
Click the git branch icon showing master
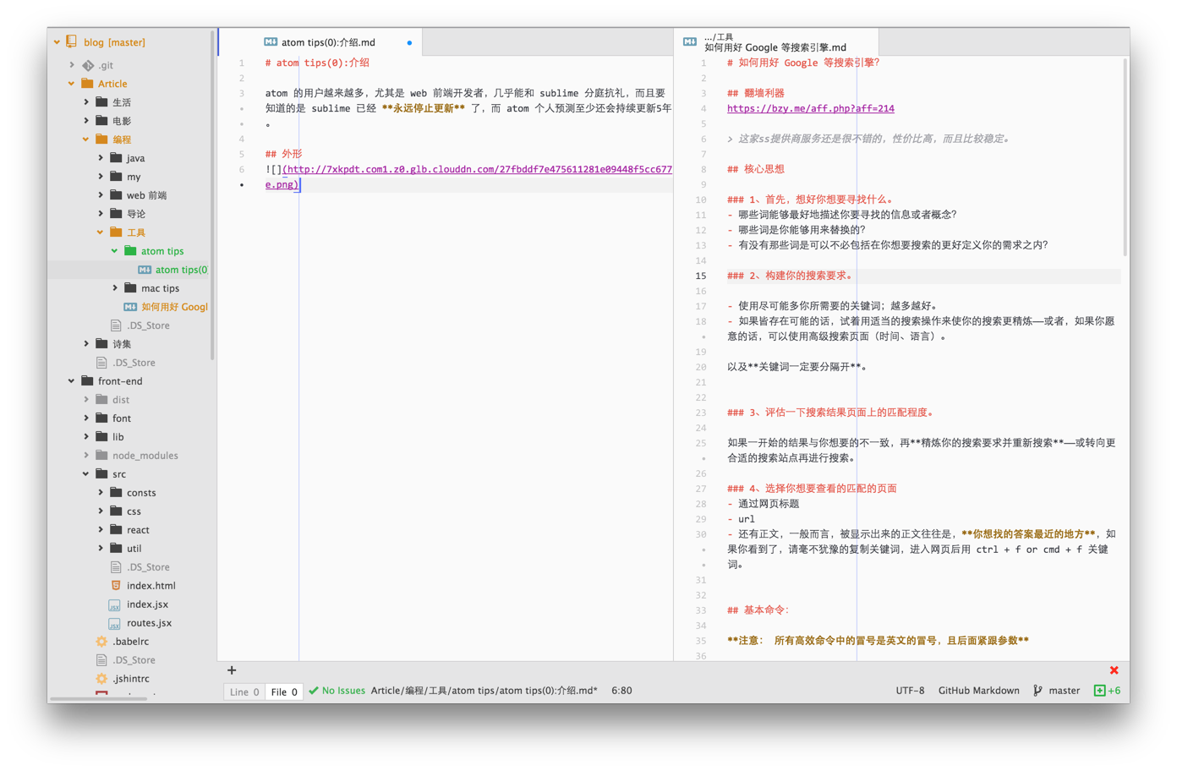click(1036, 690)
